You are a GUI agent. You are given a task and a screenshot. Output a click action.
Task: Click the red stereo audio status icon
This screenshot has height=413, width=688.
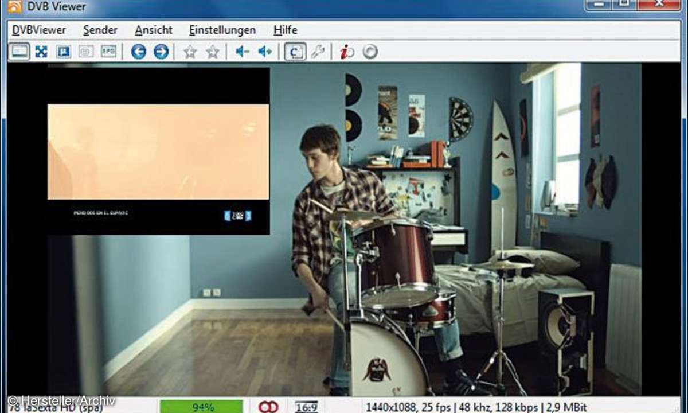tap(268, 406)
